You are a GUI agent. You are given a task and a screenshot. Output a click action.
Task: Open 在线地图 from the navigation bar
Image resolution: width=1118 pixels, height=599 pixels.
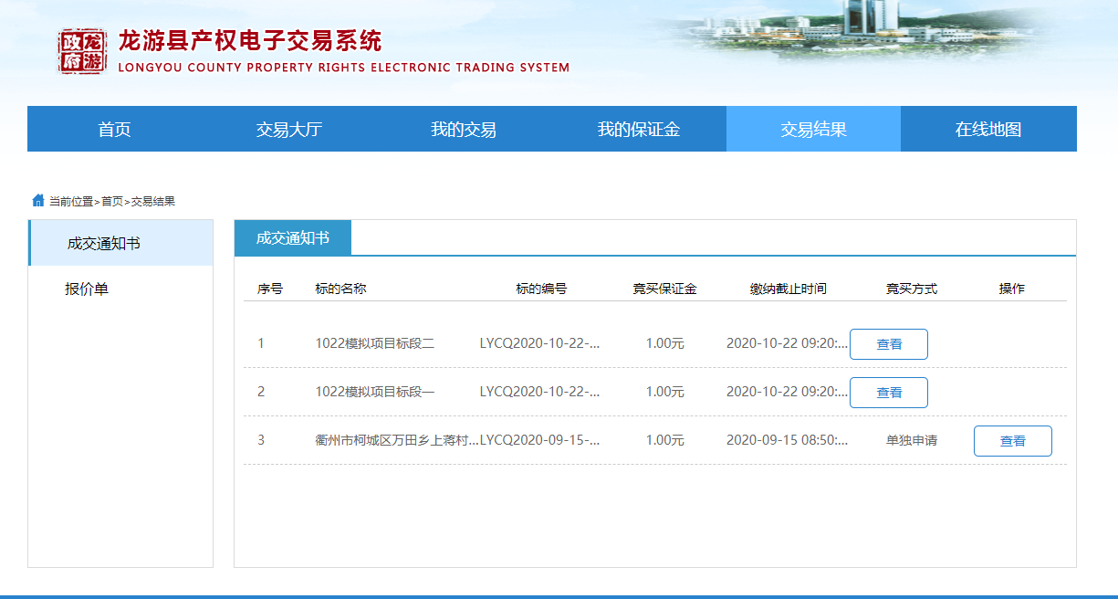pos(987,130)
